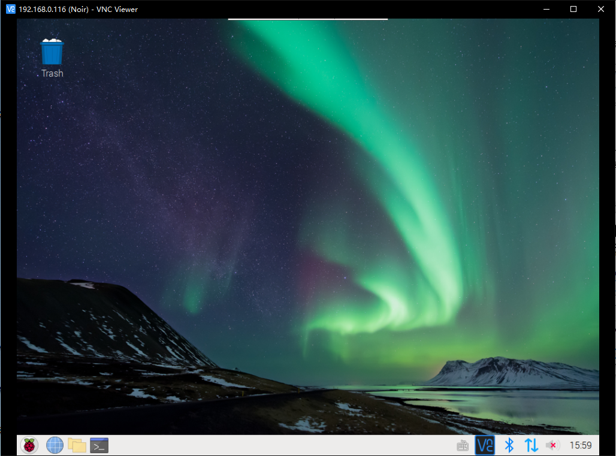
Task: Close the VNC Viewer window
Action: tap(600, 9)
